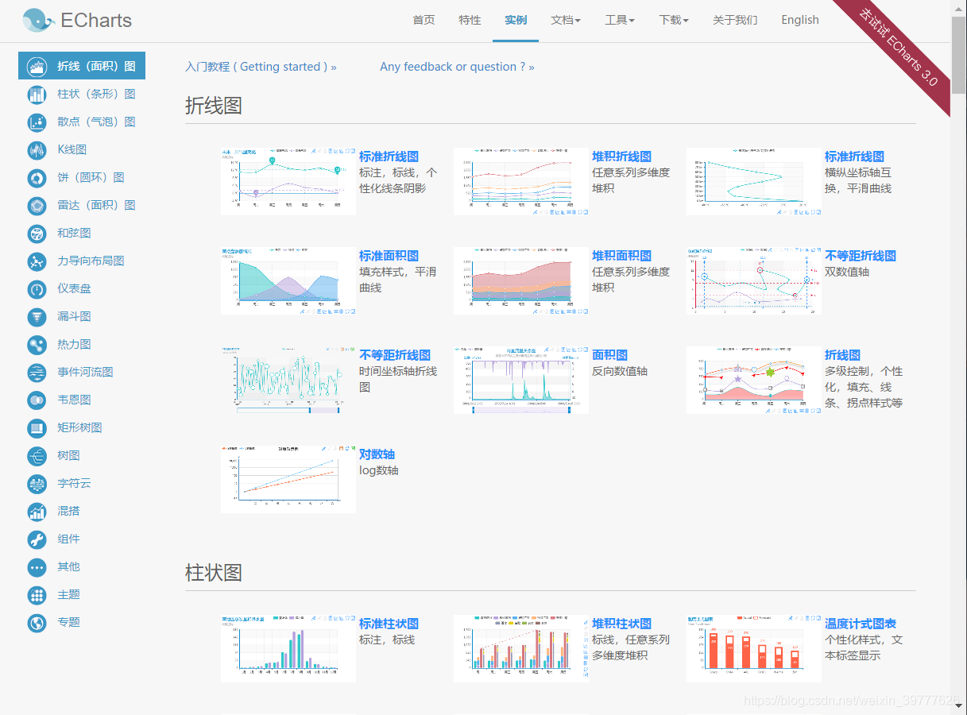Click the 树图 tree icon

tap(37, 456)
